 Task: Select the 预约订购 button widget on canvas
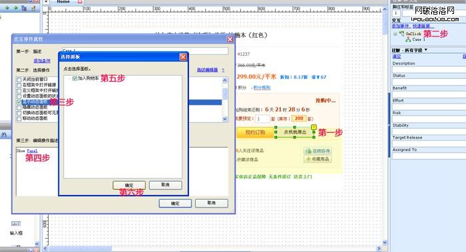point(255,133)
